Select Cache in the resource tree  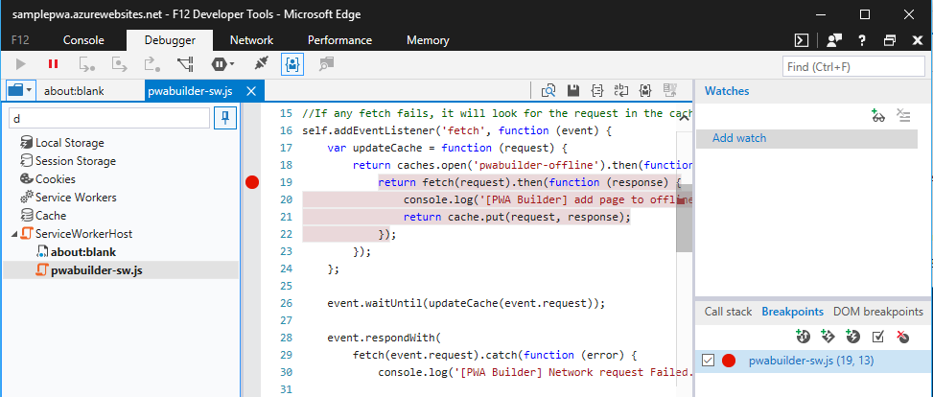coord(51,216)
